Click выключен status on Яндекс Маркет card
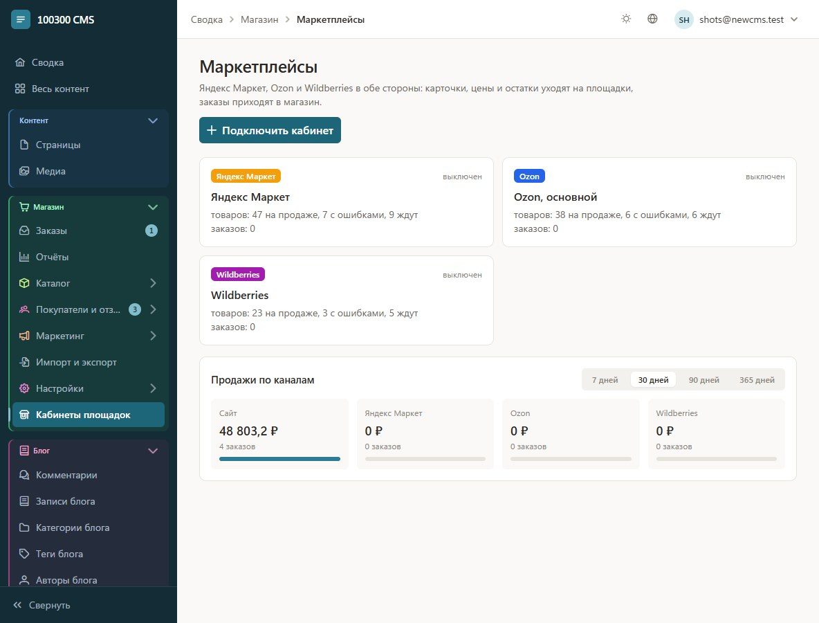 click(x=462, y=177)
